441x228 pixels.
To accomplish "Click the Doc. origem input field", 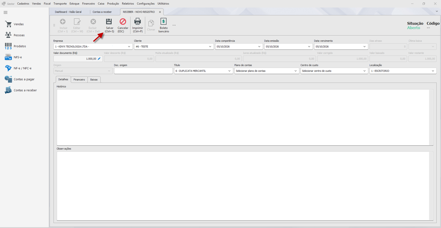I will [143, 71].
